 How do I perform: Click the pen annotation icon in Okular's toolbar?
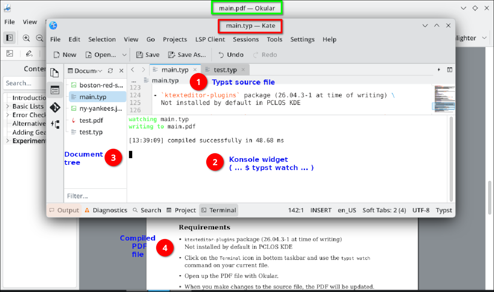(29, 53)
